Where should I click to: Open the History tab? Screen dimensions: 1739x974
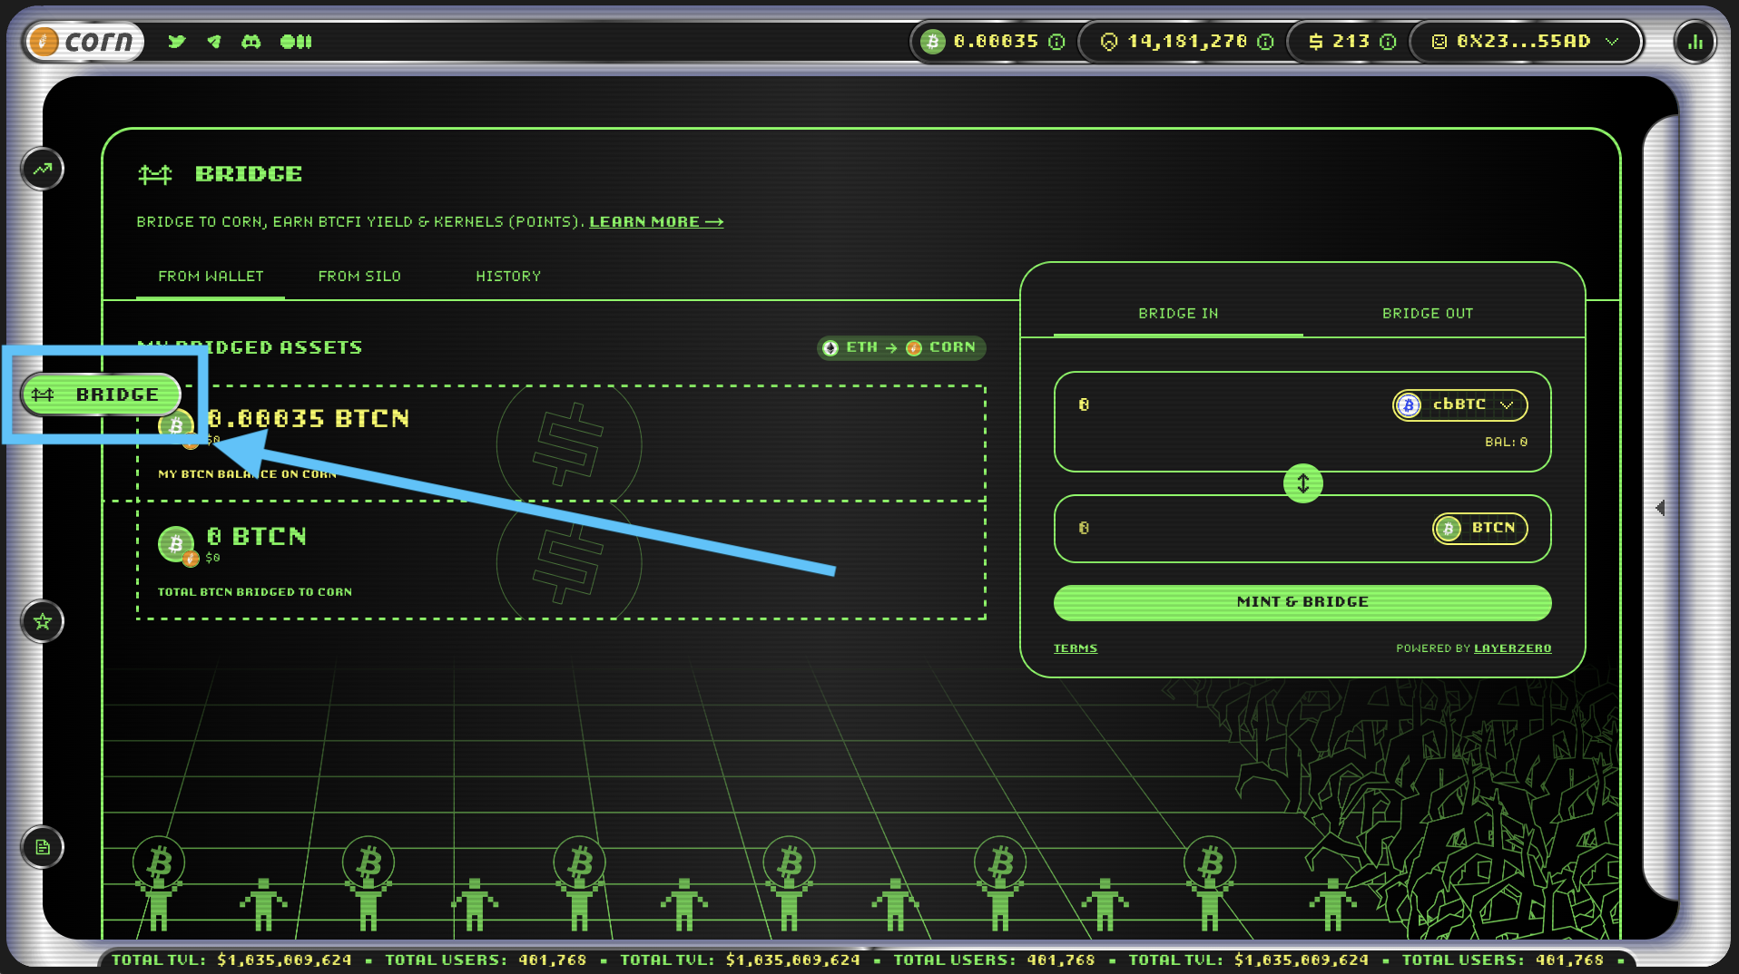(x=508, y=277)
